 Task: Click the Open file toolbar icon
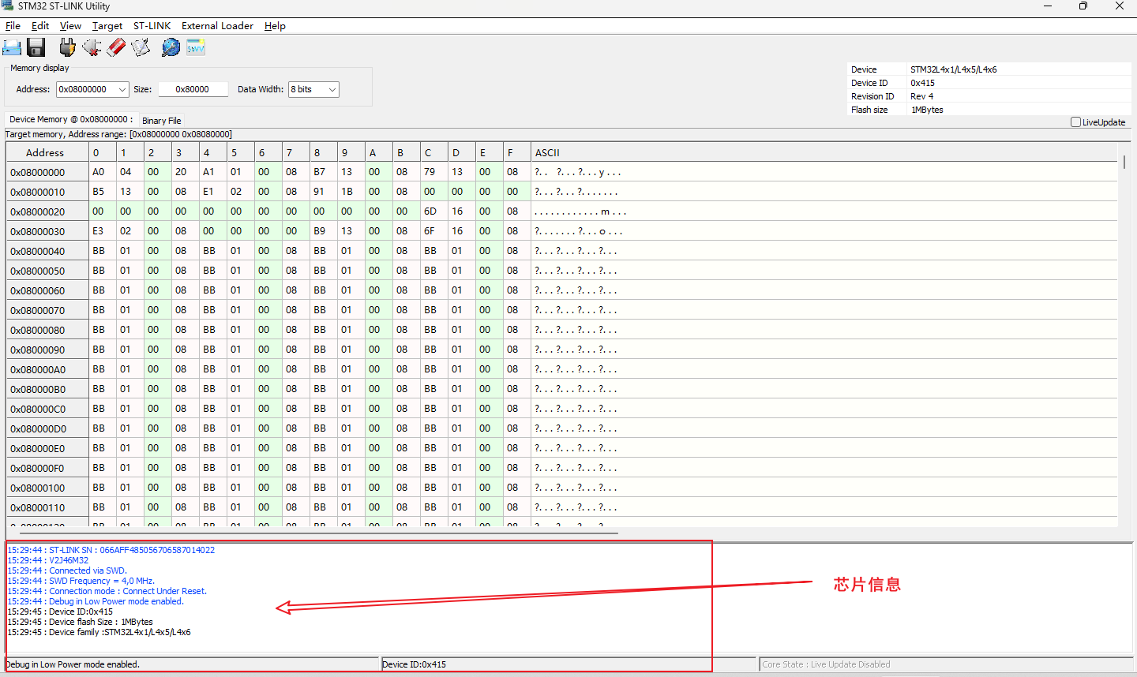coord(12,48)
